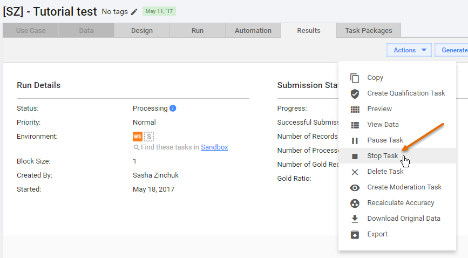
Task: Click the Generate button
Action: [451, 50]
